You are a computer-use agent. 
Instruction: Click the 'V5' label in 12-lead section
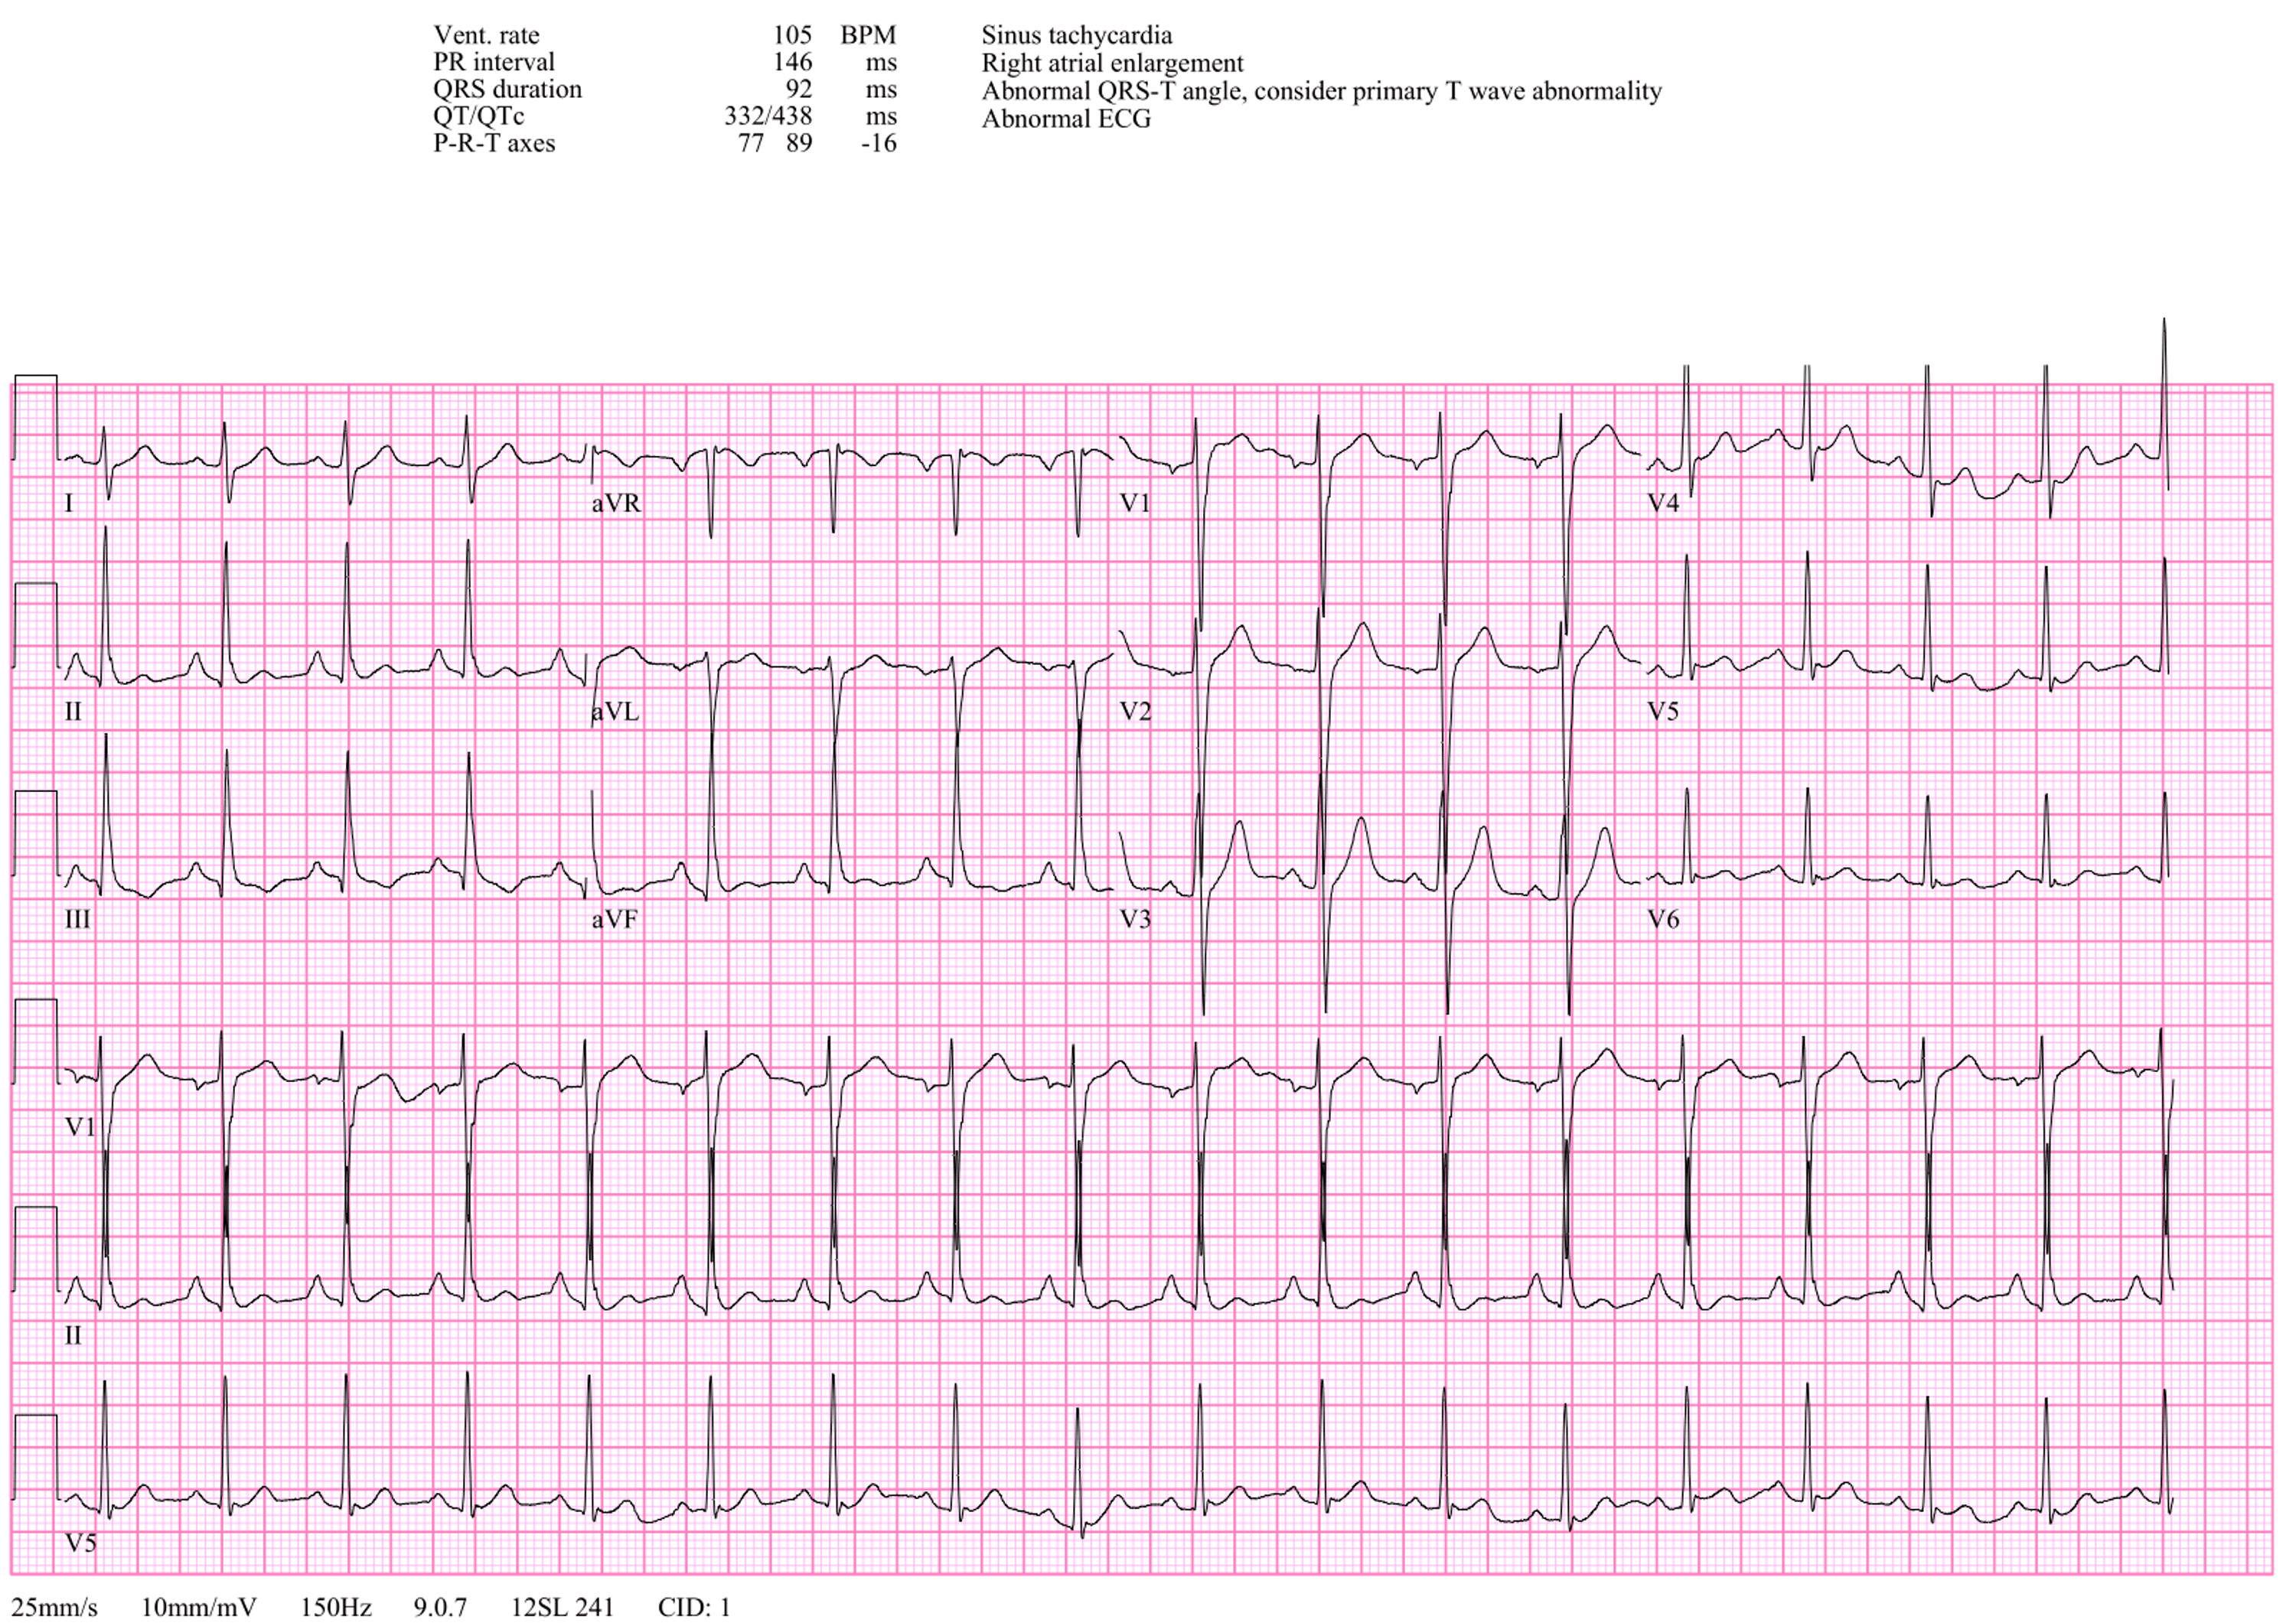1663,712
